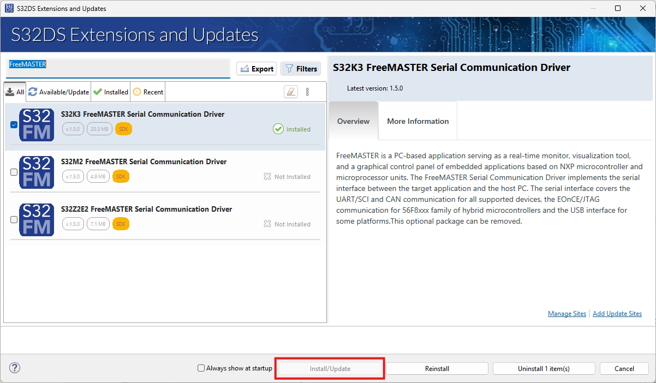656x383 pixels.
Task: Click the Not Installed status on S32Z2E2 row
Action: pos(287,224)
